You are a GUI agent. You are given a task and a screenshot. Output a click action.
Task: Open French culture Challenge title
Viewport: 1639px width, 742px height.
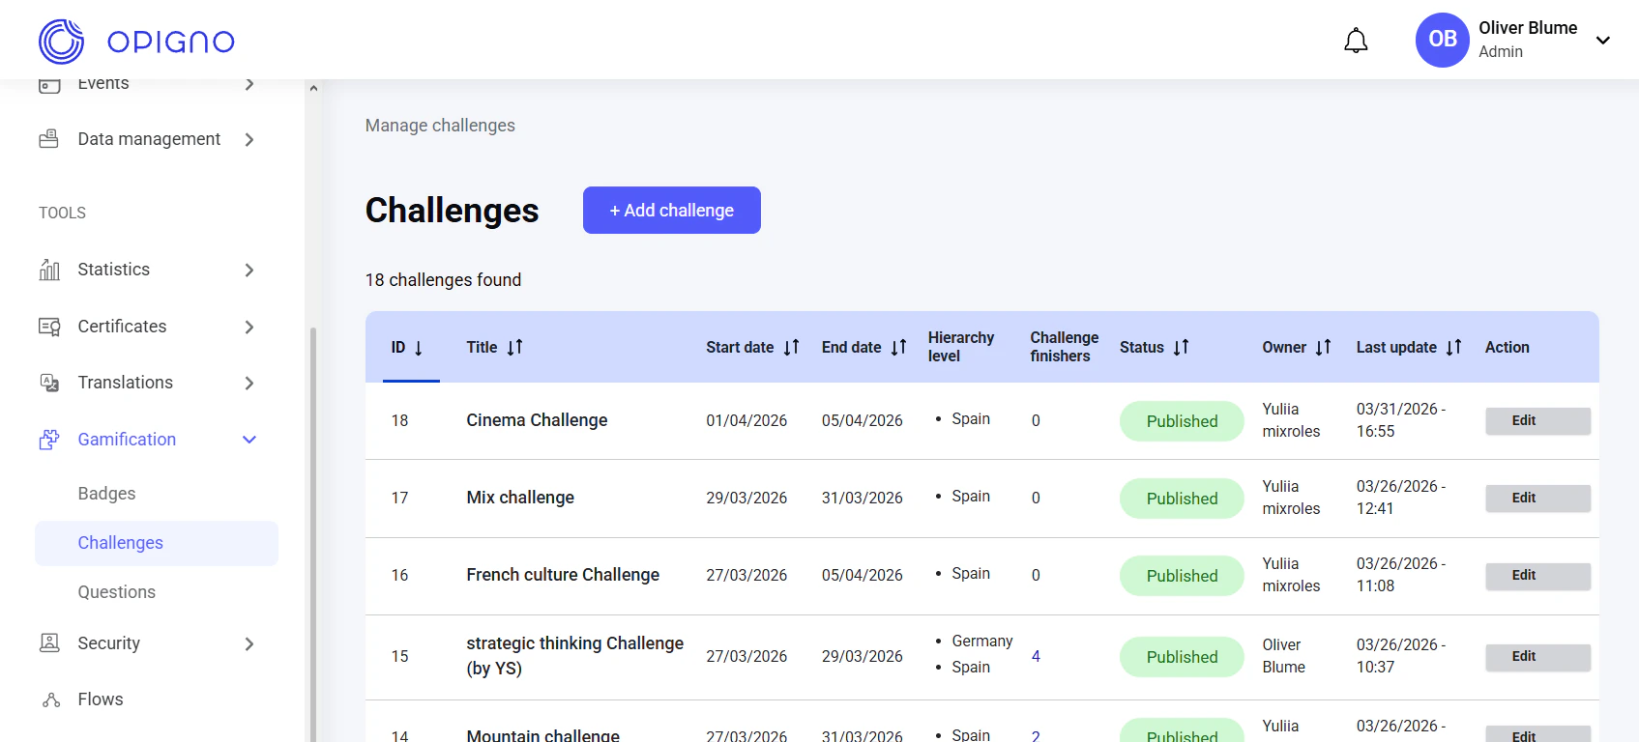coord(563,575)
